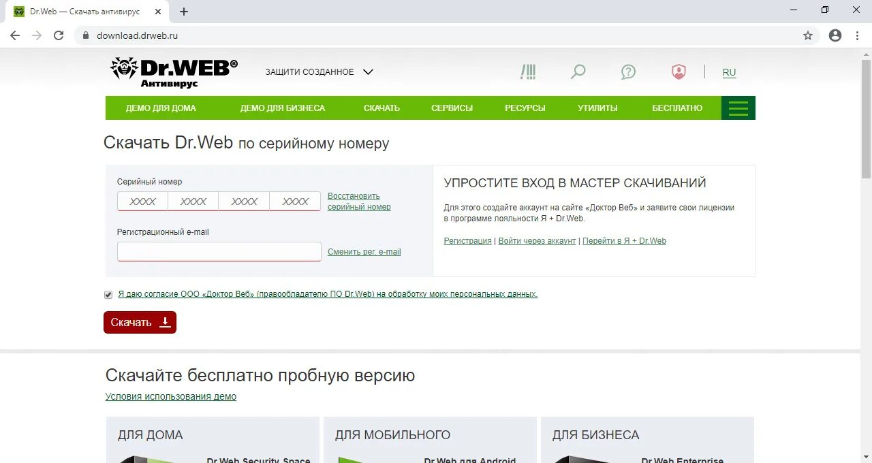The image size is (872, 463).
Task: Click the scrollbar down arrow
Action: [x=866, y=456]
